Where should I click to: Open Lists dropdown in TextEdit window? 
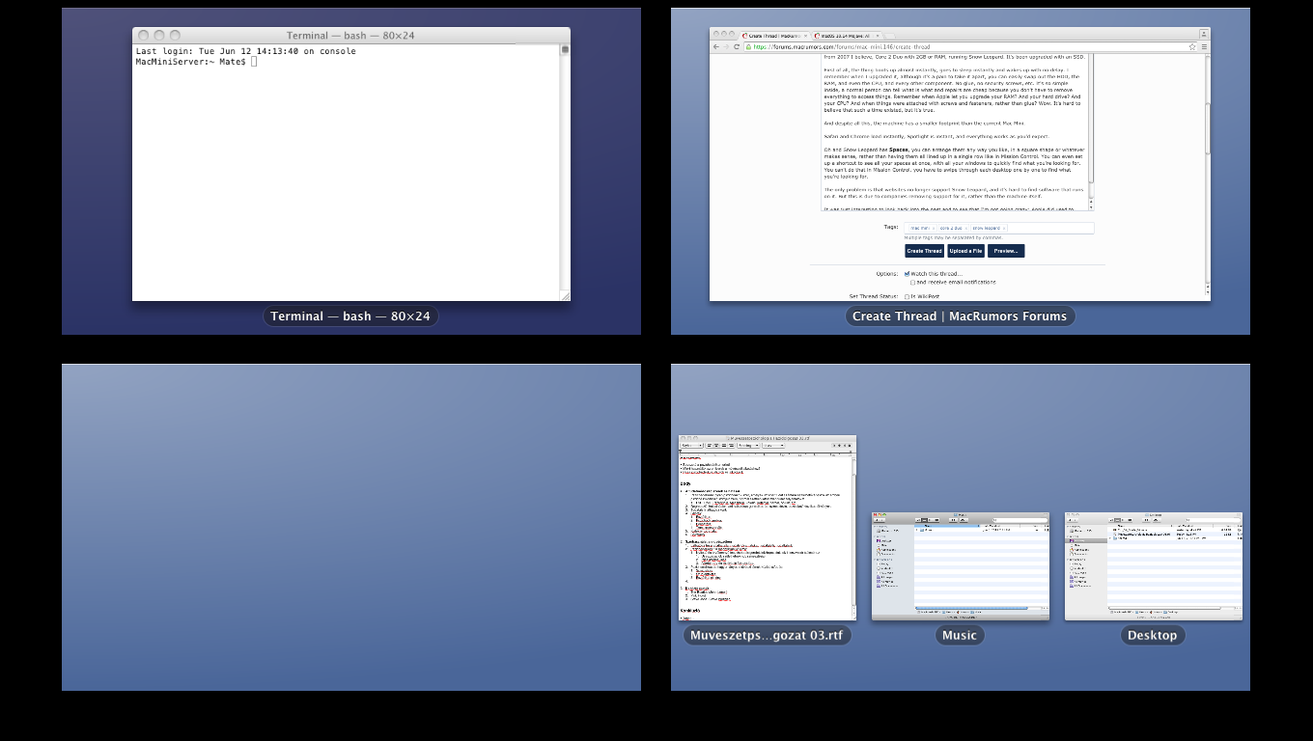coord(773,446)
